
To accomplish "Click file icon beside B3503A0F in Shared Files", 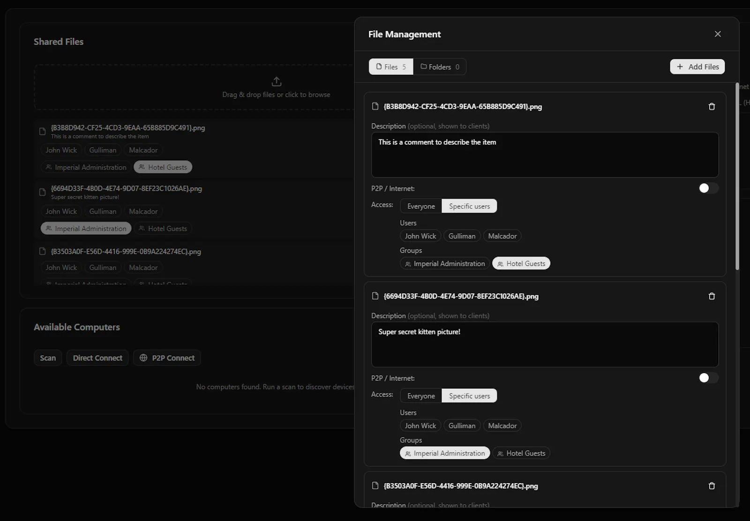I will tap(42, 251).
